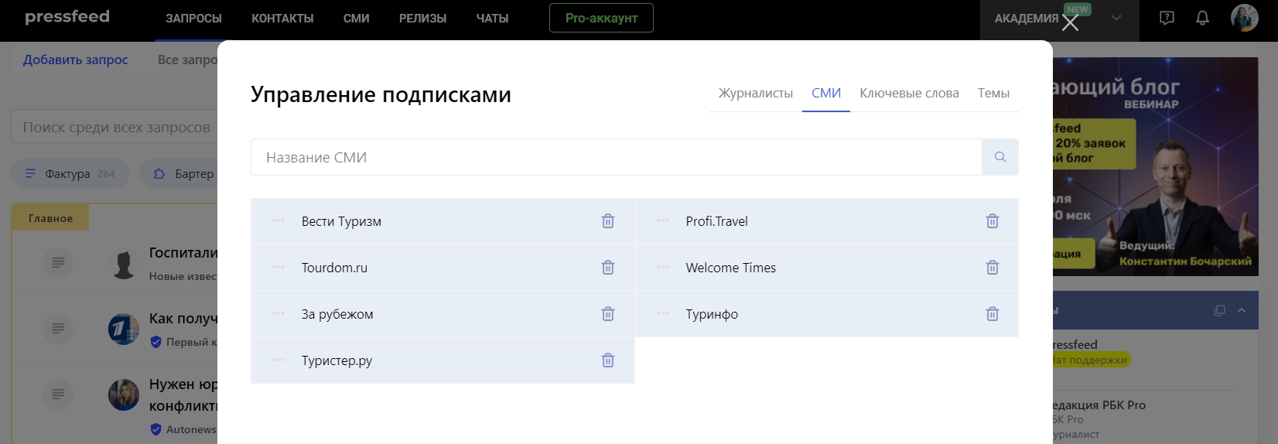Click the Название СМИ search field
This screenshot has height=444, width=1278.
click(x=616, y=157)
